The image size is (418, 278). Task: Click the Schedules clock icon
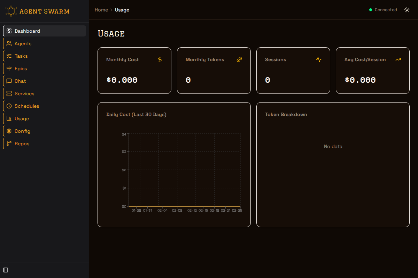point(9,106)
